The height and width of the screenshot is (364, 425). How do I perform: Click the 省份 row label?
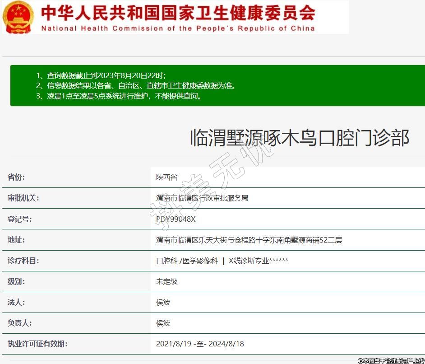(x=16, y=177)
